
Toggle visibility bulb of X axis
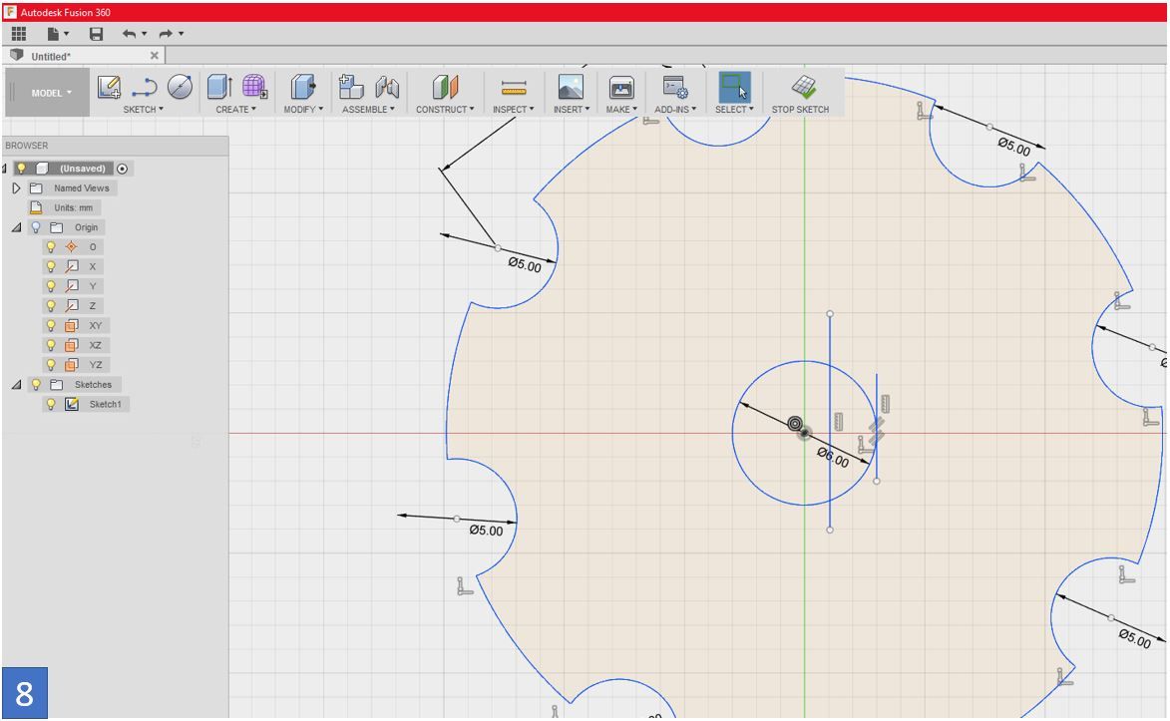tap(51, 266)
